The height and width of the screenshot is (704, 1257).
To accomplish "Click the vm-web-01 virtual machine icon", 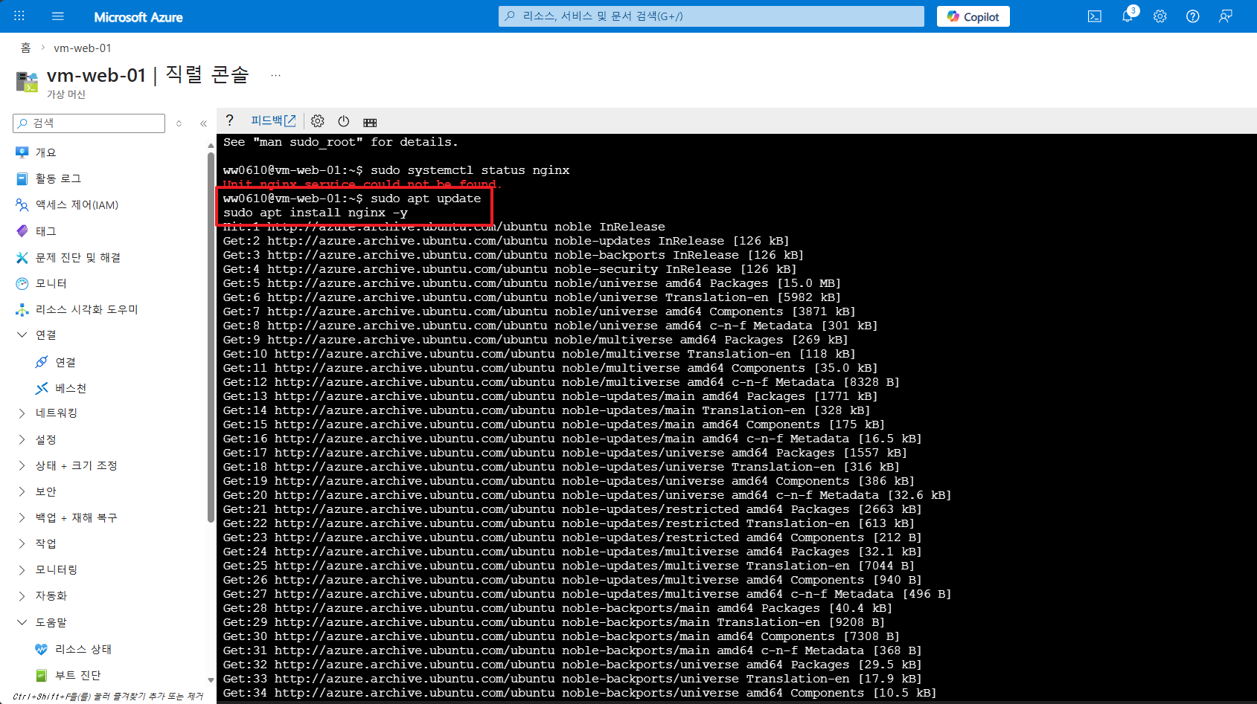I will pyautogui.click(x=27, y=81).
